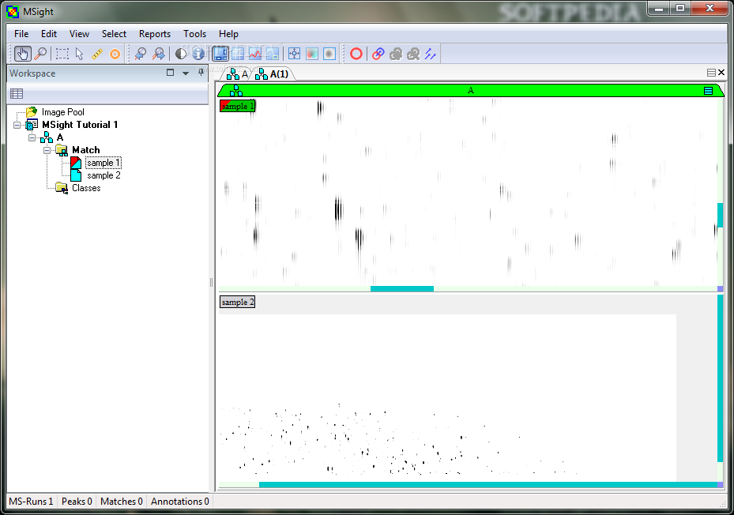This screenshot has width=734, height=515.
Task: Click the match set icon in green header
Action: pos(236,90)
